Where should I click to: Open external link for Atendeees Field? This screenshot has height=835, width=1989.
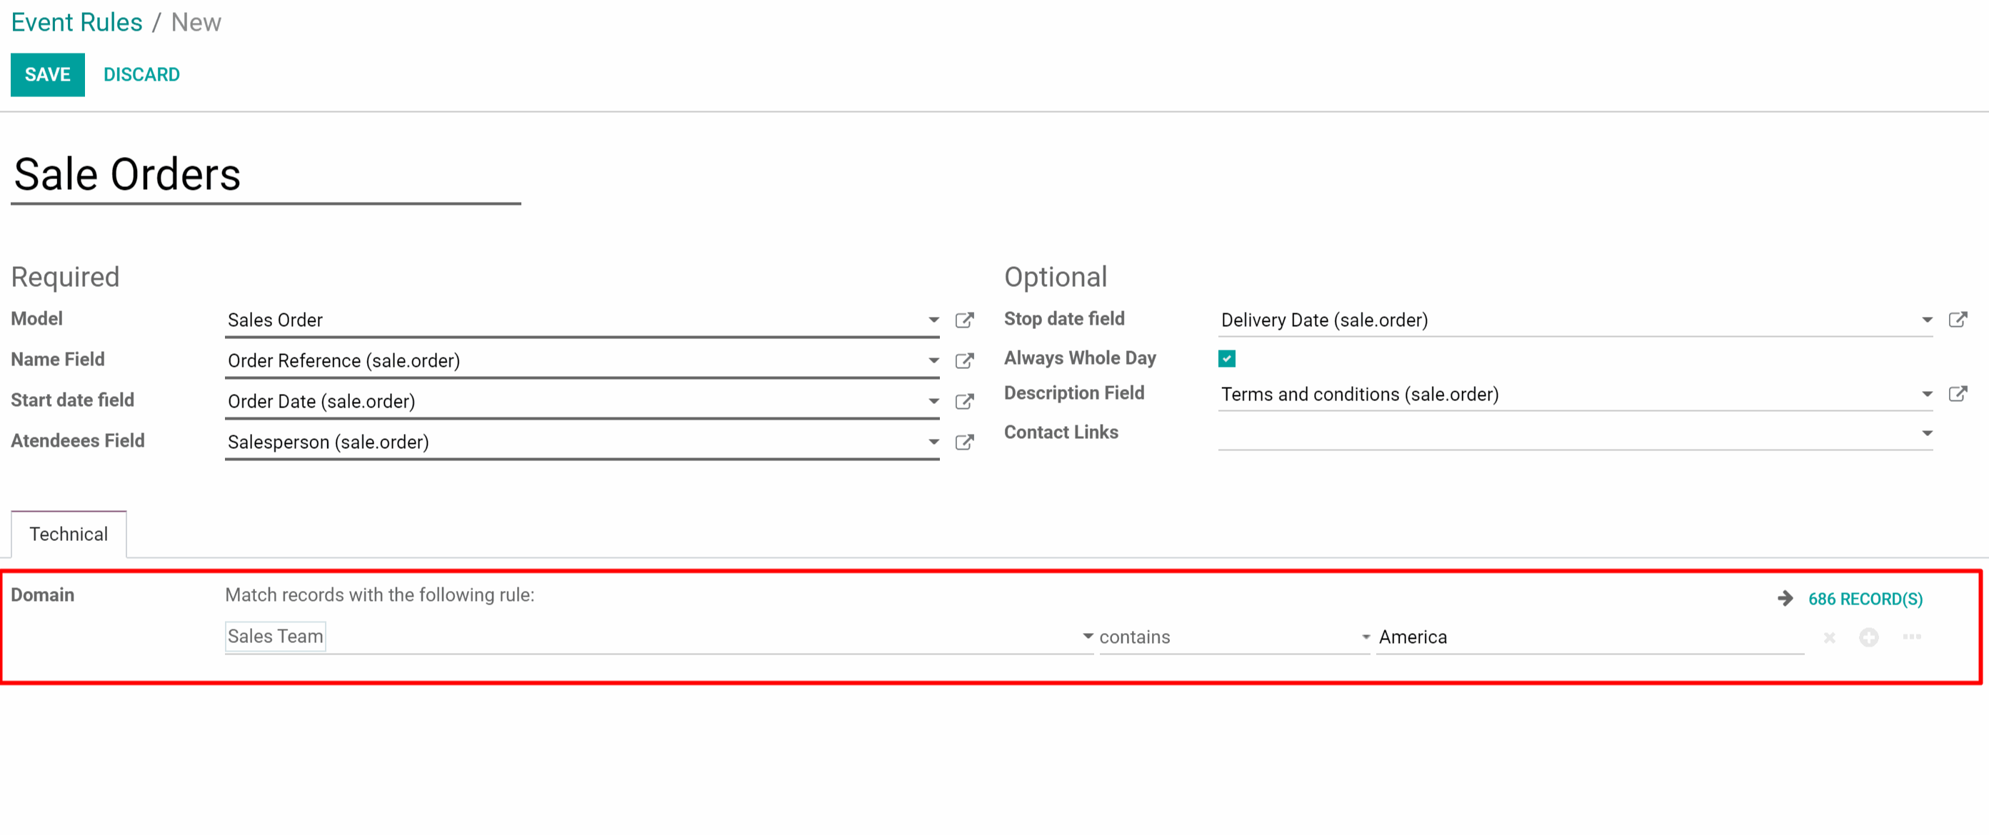(964, 442)
